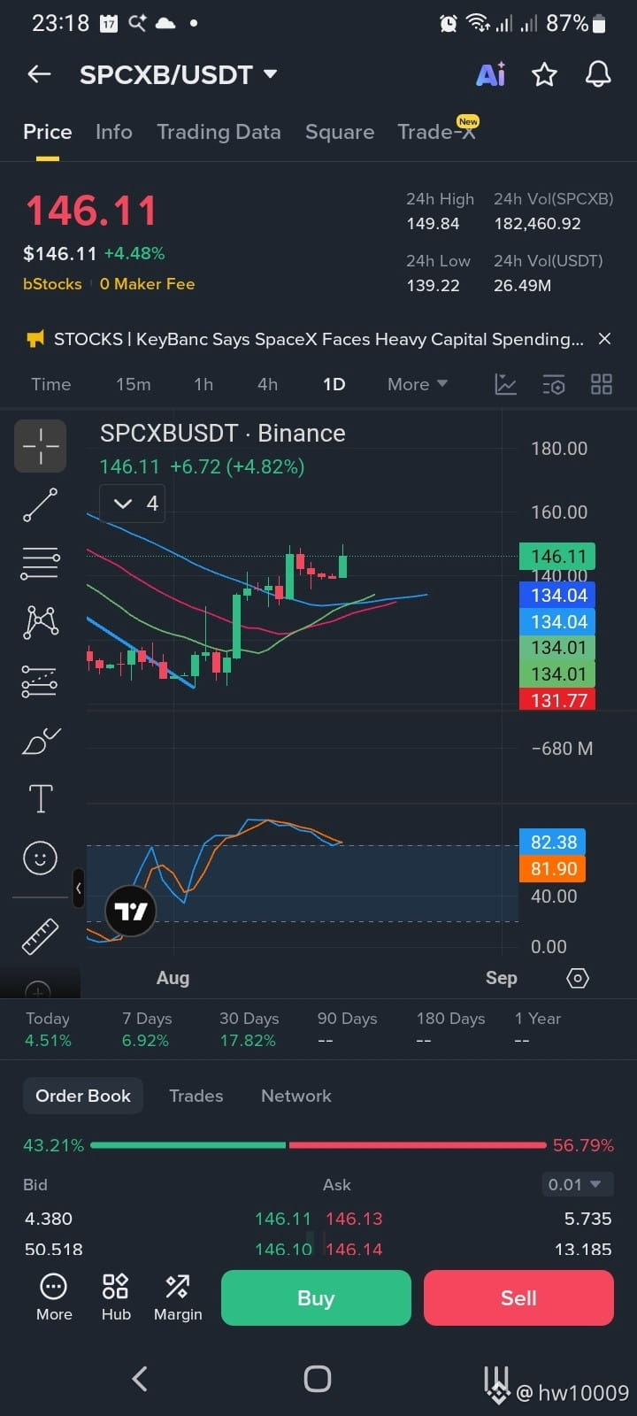The height and width of the screenshot is (1416, 637).
Task: Tap the 24h Vol(USDT) 26.49M value
Action: 523,286
